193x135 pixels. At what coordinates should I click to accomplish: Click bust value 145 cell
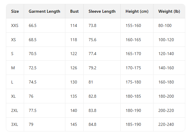[74, 124]
